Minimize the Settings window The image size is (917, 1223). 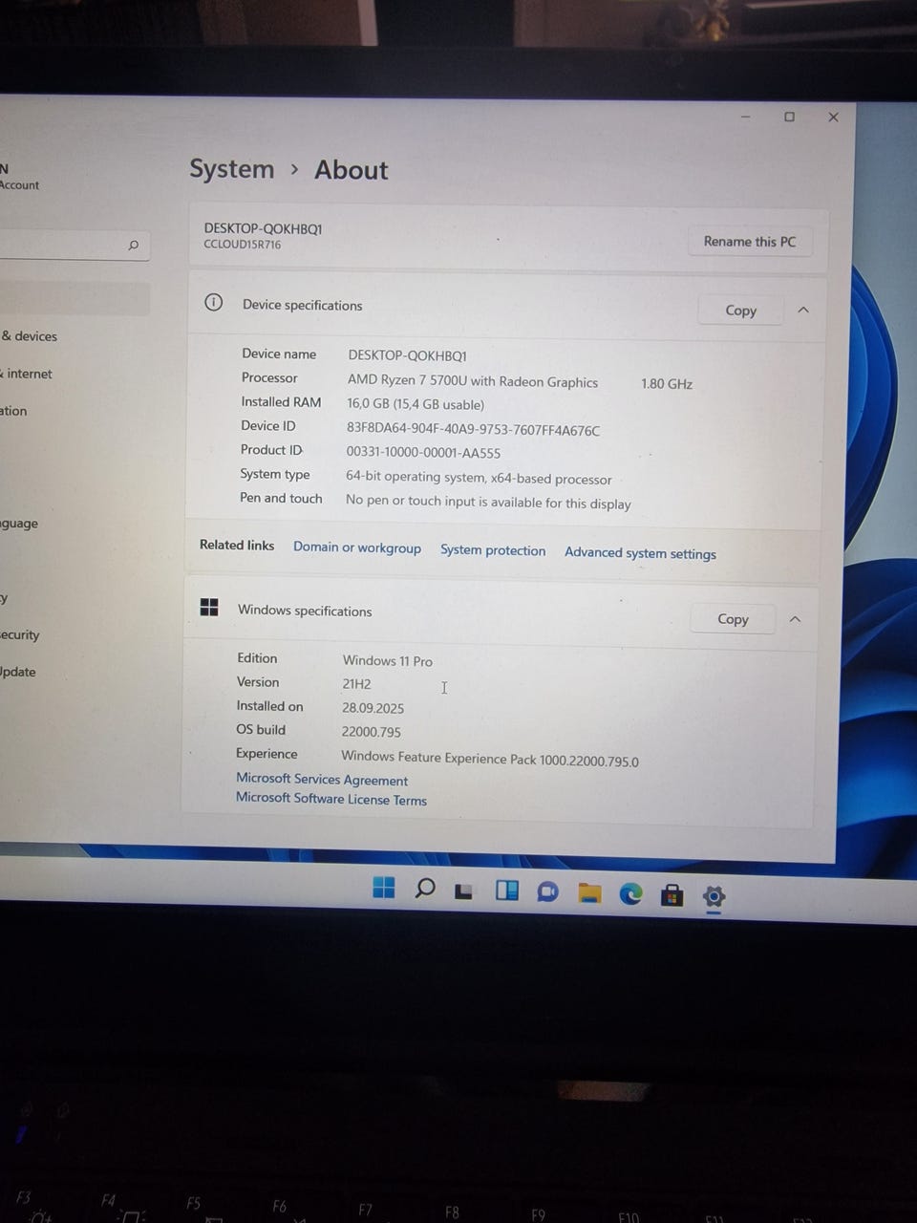tap(746, 117)
